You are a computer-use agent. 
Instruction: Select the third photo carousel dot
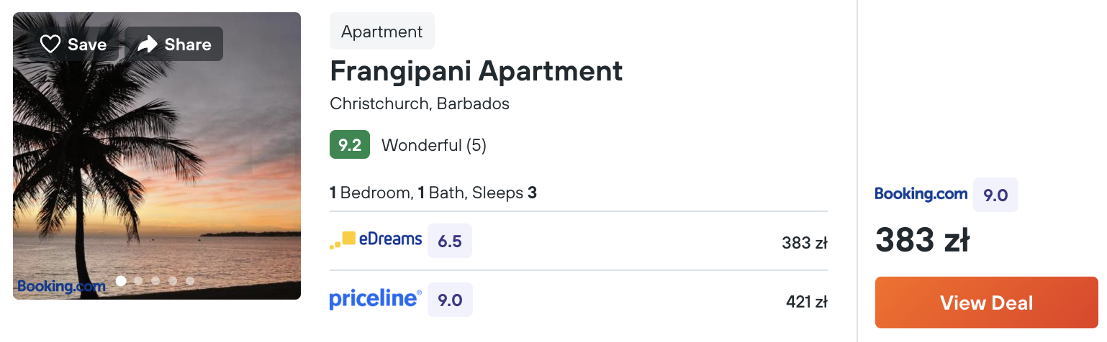pyautogui.click(x=155, y=281)
